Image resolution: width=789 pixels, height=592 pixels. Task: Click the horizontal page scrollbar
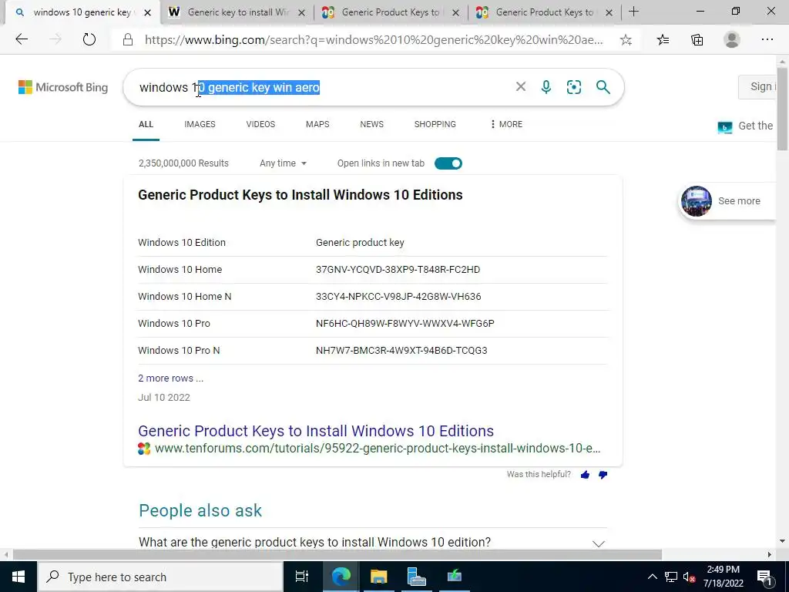click(x=337, y=555)
